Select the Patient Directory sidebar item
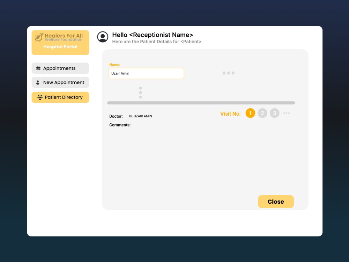The width and height of the screenshot is (349, 262). [x=60, y=97]
